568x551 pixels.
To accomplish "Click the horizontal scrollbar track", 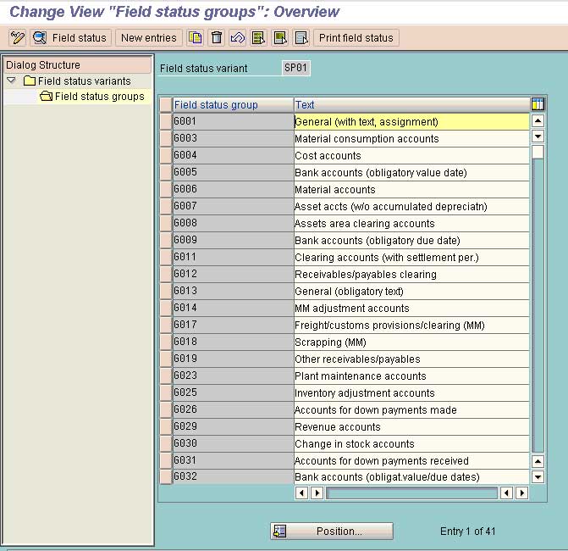I will pyautogui.click(x=411, y=493).
